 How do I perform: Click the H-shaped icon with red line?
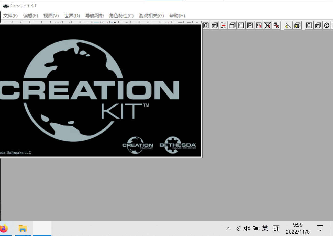click(x=224, y=26)
